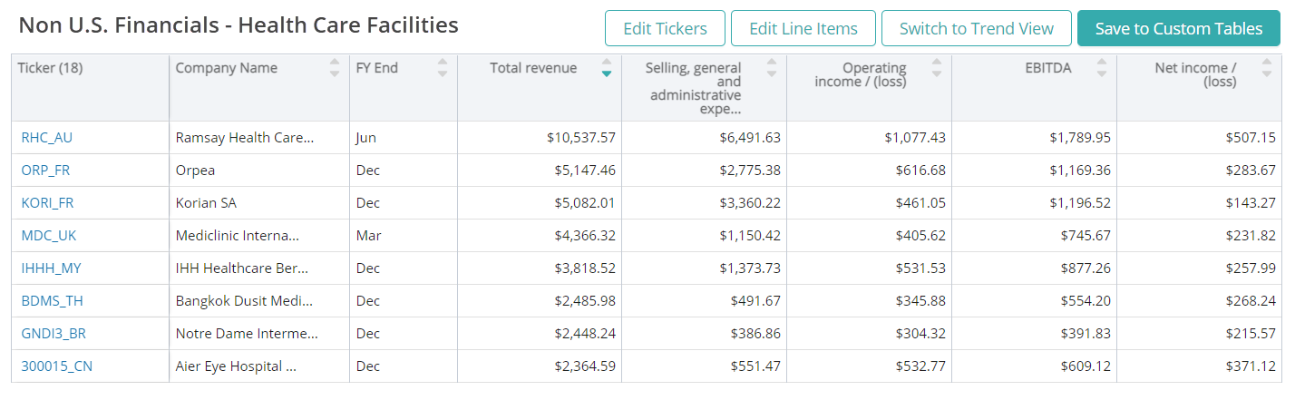Viewport: 1295px width, 400px height.
Task: Switch to Trend View
Action: [976, 28]
